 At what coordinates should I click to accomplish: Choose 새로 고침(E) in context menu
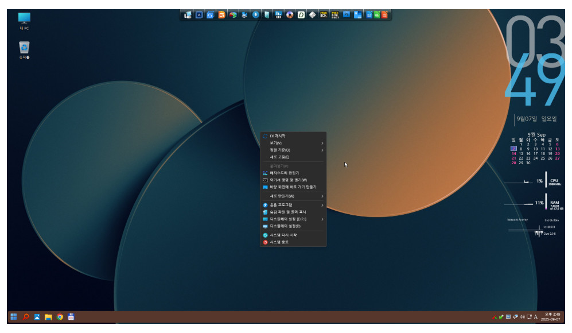(279, 157)
